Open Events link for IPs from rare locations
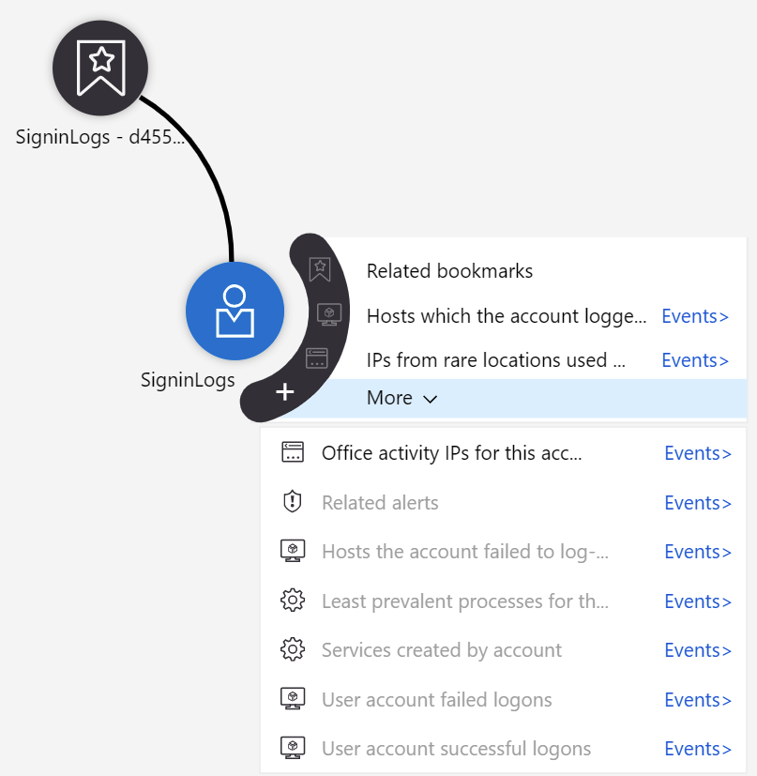757x776 pixels. (x=695, y=360)
